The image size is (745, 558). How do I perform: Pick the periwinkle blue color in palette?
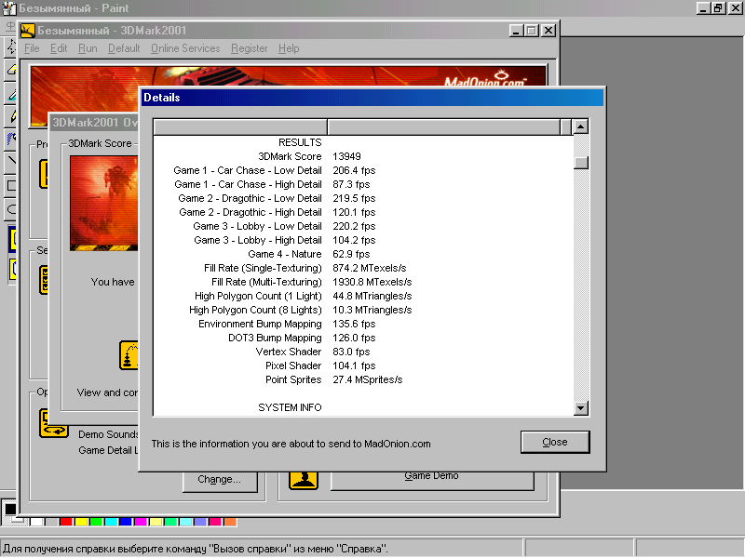200,522
